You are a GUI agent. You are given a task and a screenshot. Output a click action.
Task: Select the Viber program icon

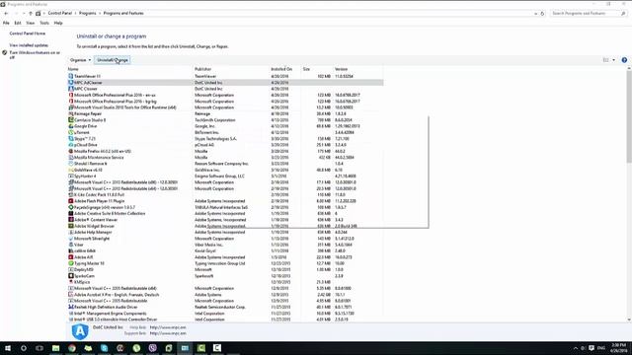pyautogui.click(x=71, y=245)
